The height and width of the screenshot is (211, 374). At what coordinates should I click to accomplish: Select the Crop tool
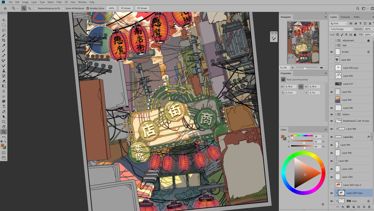[4, 40]
